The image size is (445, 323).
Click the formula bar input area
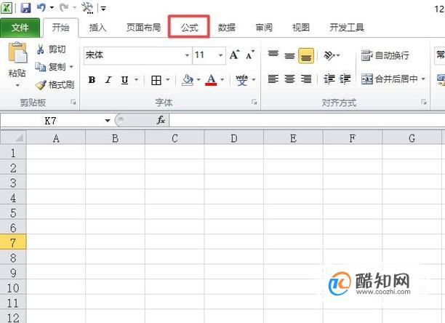[307, 121]
